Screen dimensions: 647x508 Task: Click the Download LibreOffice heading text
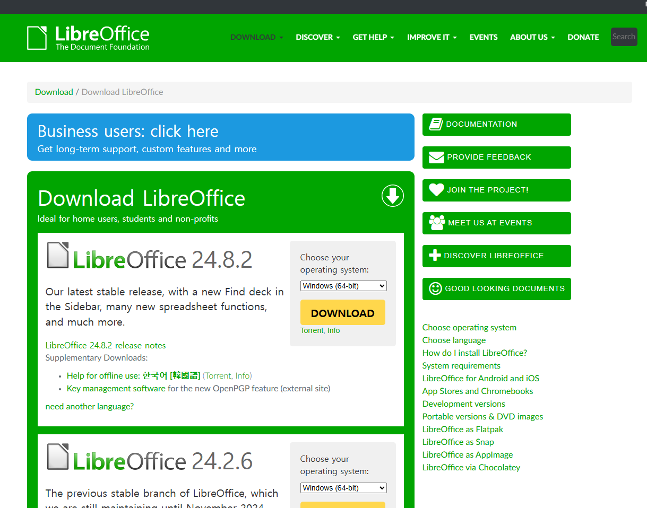[x=142, y=199]
